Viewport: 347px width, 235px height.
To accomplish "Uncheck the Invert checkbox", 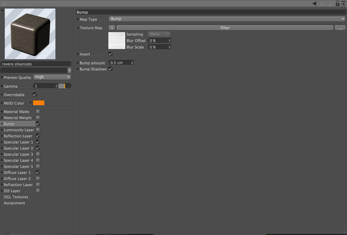I will pos(110,54).
